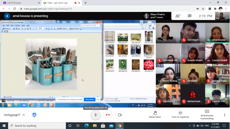Open the Meet safety shield icon
The image size is (230, 129).
(34, 115)
